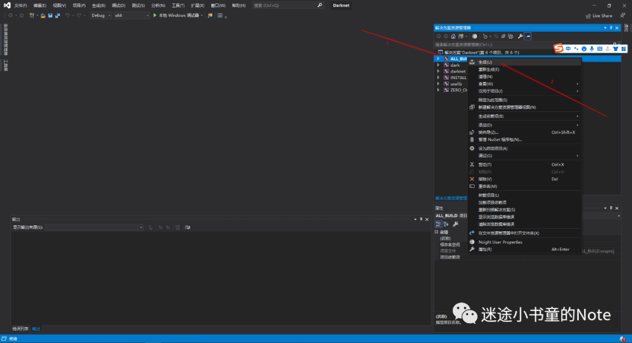Viewport: 632px width, 343px height.
Task: Click the Alphabetical sort icon in Properties panel
Action: point(446,224)
